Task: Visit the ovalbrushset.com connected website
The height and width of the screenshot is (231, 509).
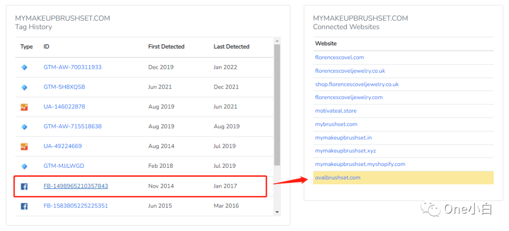Action: pos(337,178)
